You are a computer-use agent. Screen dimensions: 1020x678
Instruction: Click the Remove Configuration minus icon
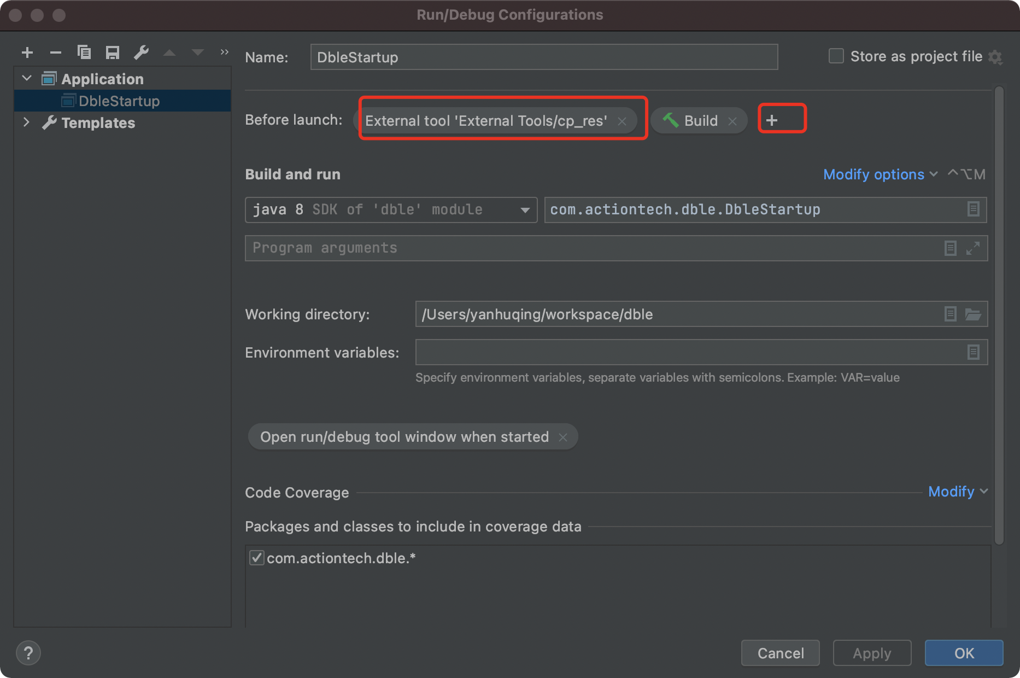pyautogui.click(x=56, y=52)
